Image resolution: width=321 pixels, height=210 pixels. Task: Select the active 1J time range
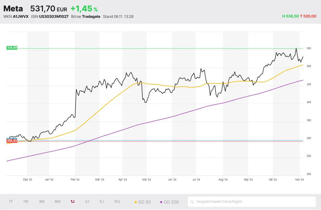point(73,201)
